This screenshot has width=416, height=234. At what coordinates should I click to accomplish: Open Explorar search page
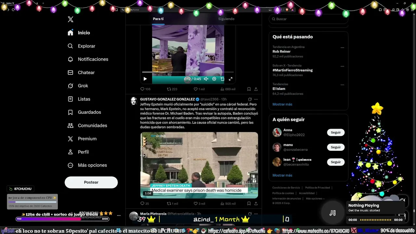click(81, 46)
